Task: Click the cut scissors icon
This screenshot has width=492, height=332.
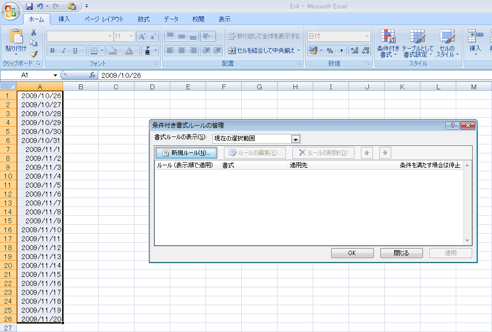Action: point(34,33)
